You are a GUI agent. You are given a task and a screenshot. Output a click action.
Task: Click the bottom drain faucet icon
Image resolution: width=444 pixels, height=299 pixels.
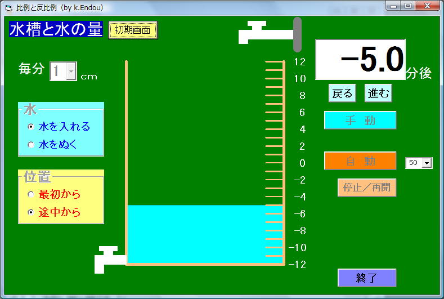pyautogui.click(x=110, y=260)
